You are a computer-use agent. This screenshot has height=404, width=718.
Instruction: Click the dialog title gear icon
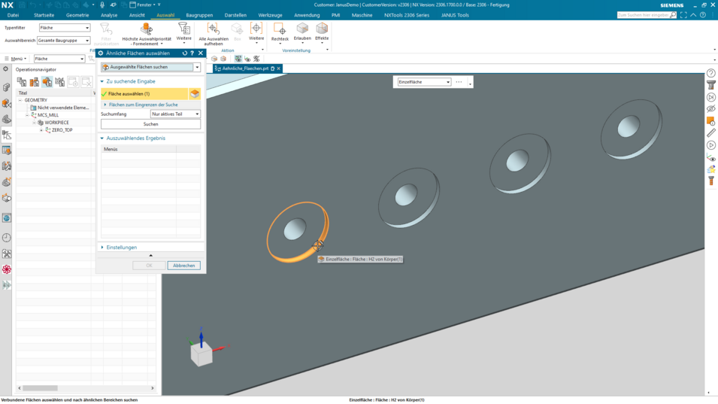(x=101, y=53)
